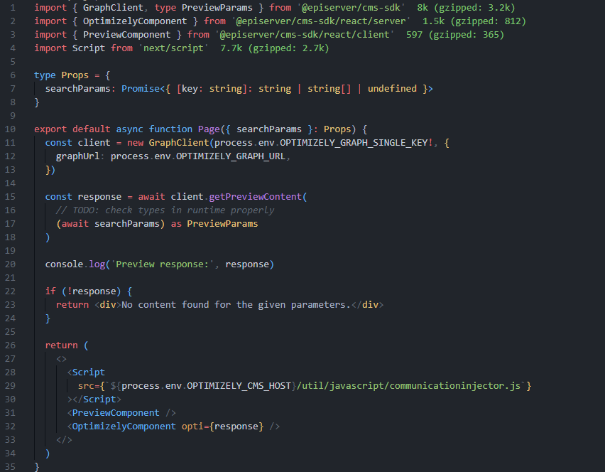Click 'PreviewComponent' in the line 3 import
605x472 pixels.
coord(126,35)
